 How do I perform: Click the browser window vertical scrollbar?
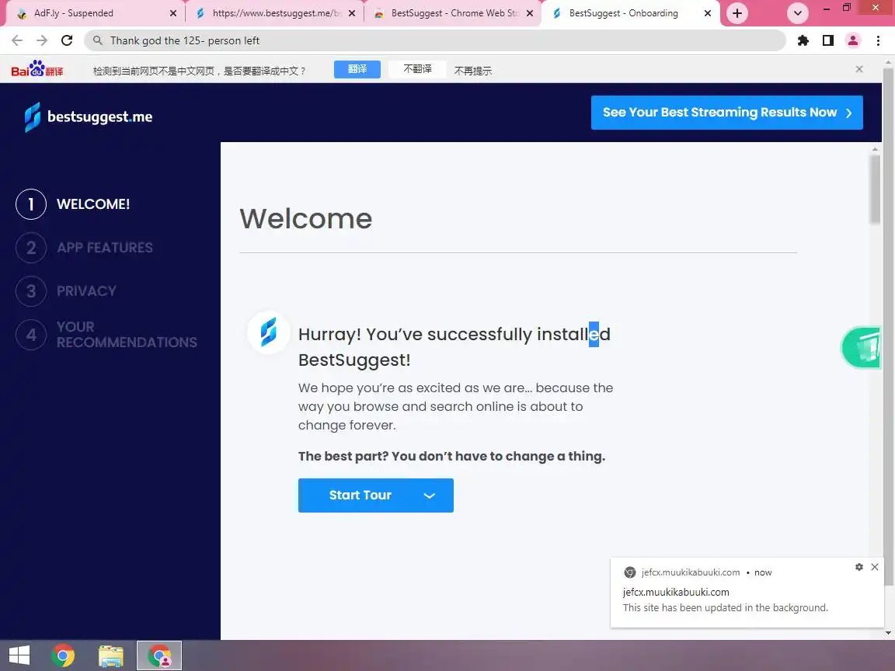coord(889,326)
